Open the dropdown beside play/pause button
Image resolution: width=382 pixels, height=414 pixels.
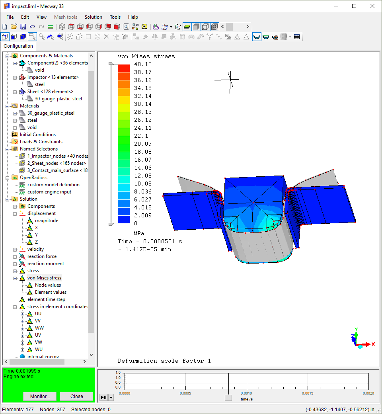tap(111, 397)
